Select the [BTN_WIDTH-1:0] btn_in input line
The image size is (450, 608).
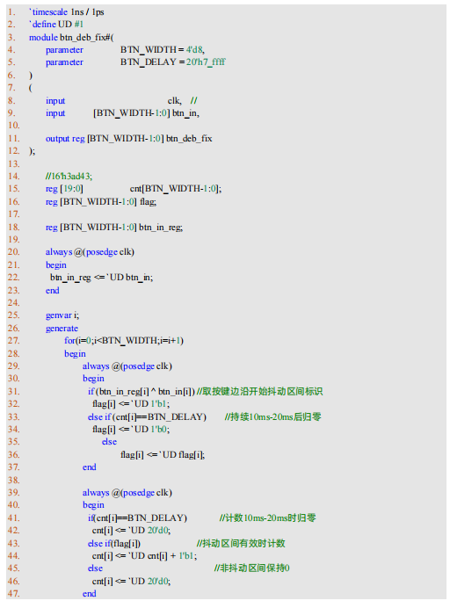122,113
